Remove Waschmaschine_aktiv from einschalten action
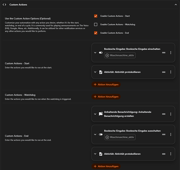The image size is (180, 170). [107, 55]
